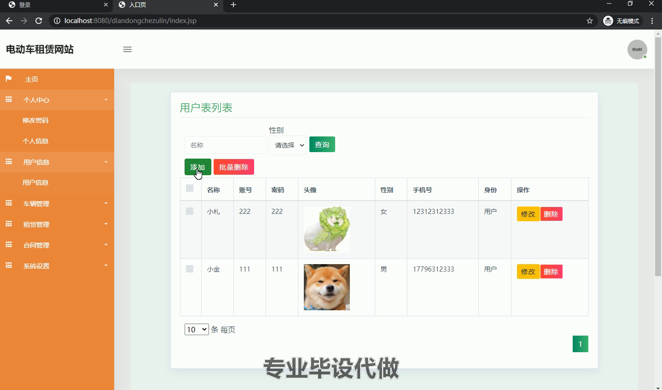662x390 pixels.
Task: Click the 手机号 column header
Action: pyautogui.click(x=423, y=190)
